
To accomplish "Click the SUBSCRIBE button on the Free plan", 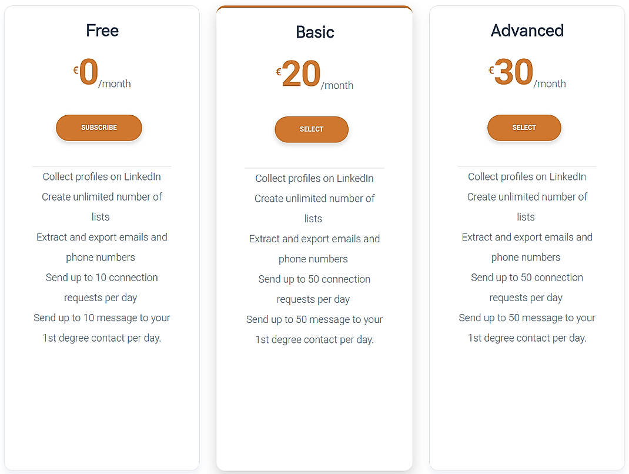I will point(99,128).
